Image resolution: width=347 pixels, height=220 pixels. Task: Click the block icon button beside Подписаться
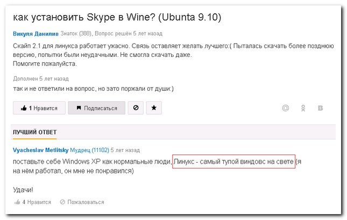tap(135, 108)
